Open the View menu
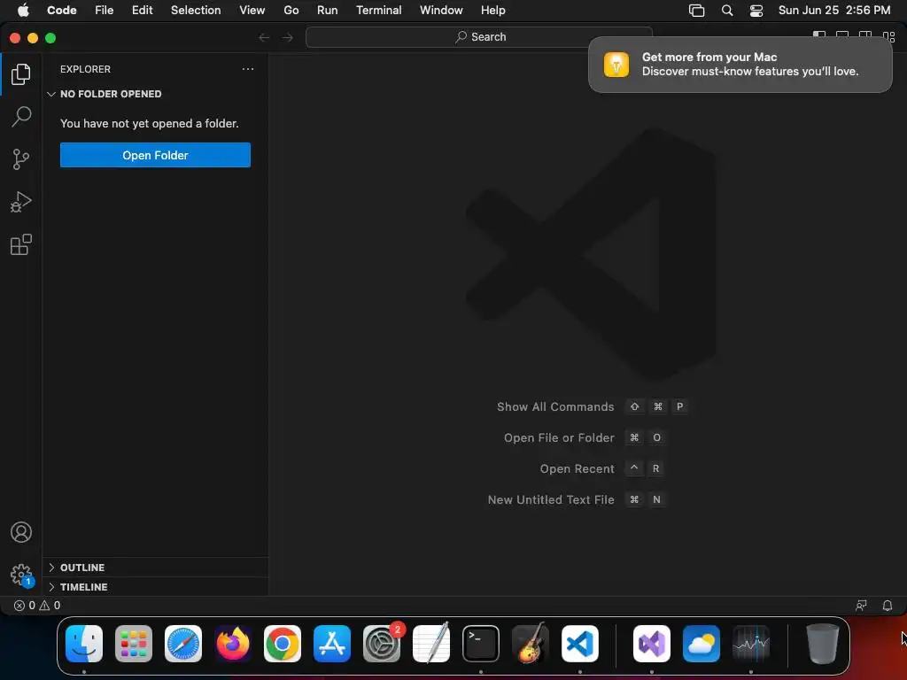 click(252, 11)
